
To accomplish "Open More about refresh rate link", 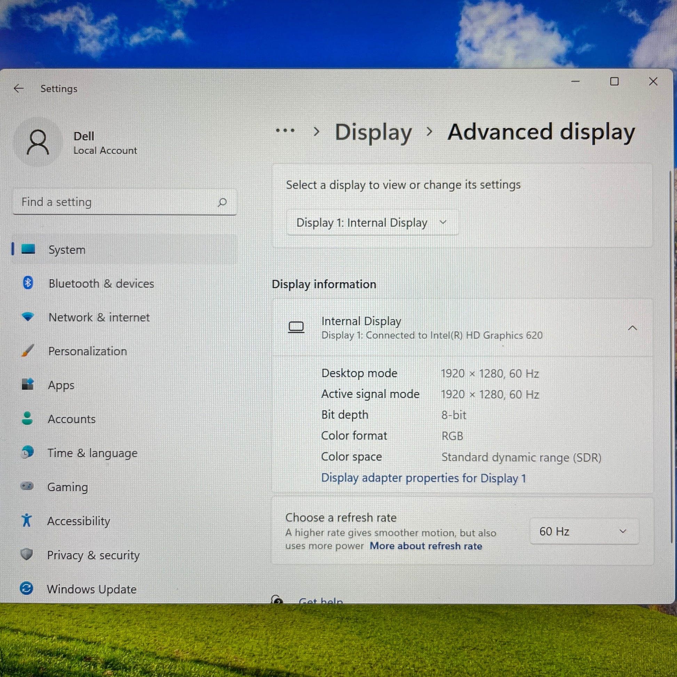I will (x=426, y=546).
